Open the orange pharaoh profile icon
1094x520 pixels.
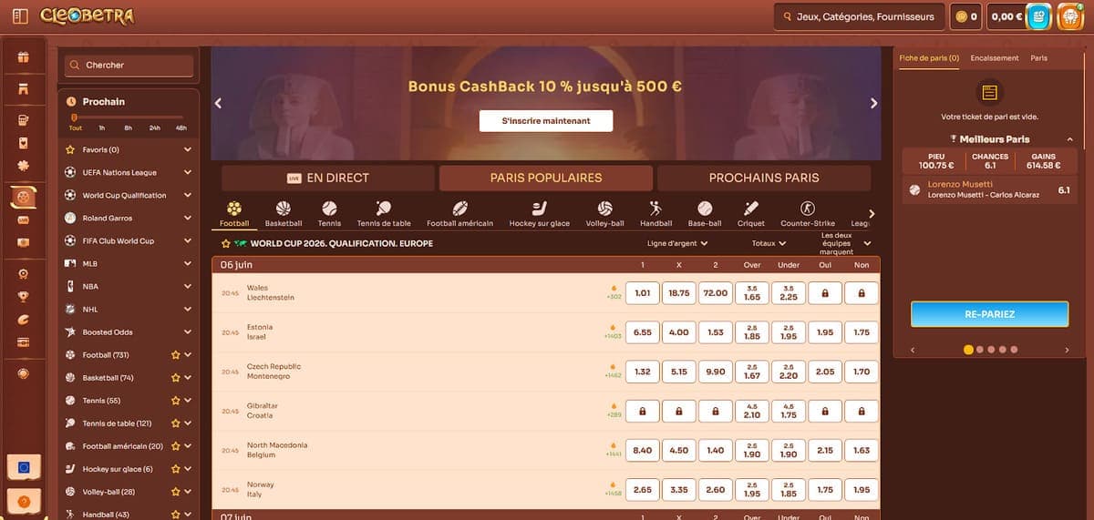click(x=1069, y=16)
